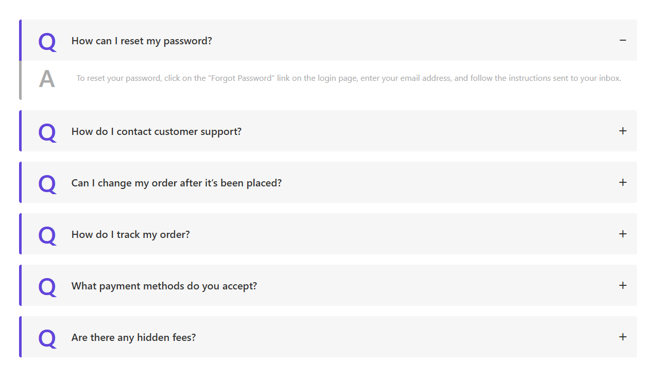Click the Q icon beside change my order

pyautogui.click(x=47, y=183)
